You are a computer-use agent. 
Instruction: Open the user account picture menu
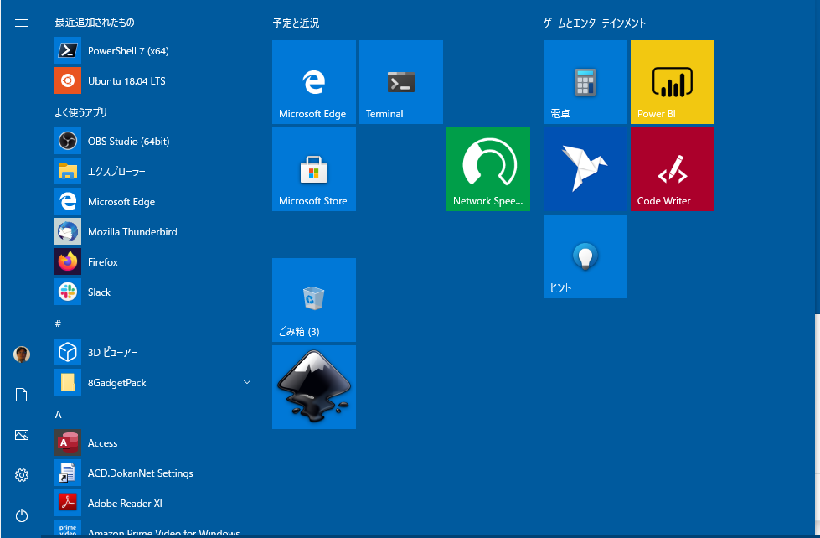[22, 354]
